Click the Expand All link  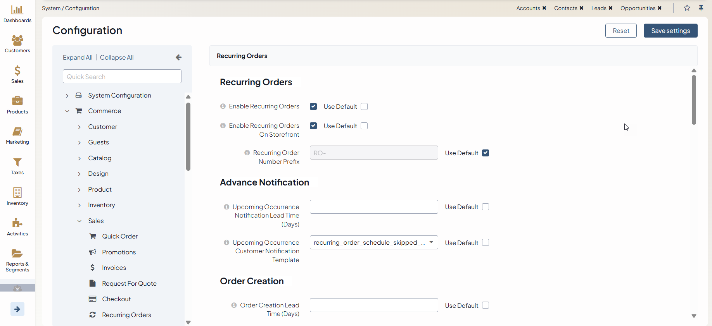coord(78,57)
